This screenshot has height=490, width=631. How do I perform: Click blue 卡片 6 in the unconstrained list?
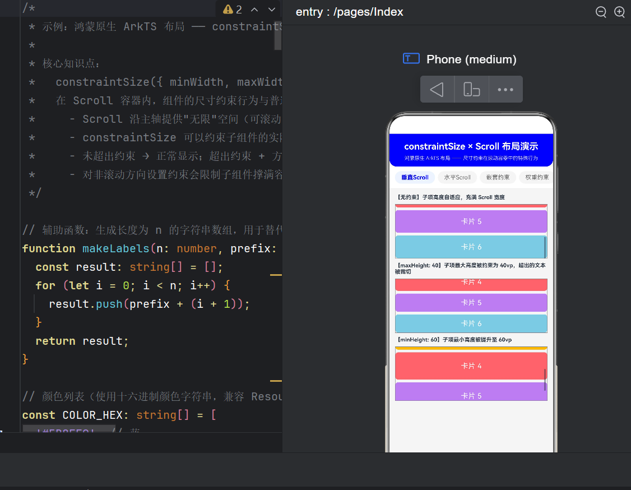(x=471, y=247)
